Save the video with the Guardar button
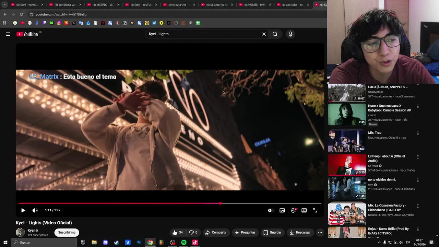 [x=272, y=232]
